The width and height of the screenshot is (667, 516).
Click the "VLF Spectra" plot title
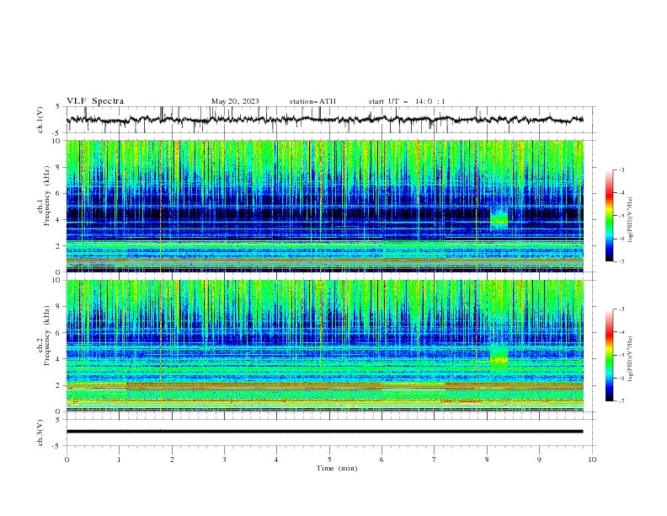tap(95, 101)
